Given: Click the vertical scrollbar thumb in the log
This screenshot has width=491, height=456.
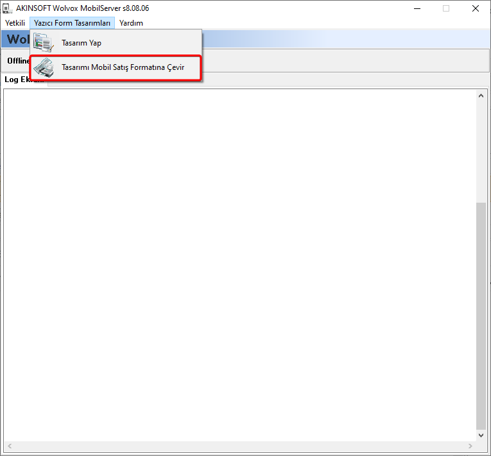Looking at the screenshot, I should click(481, 316).
